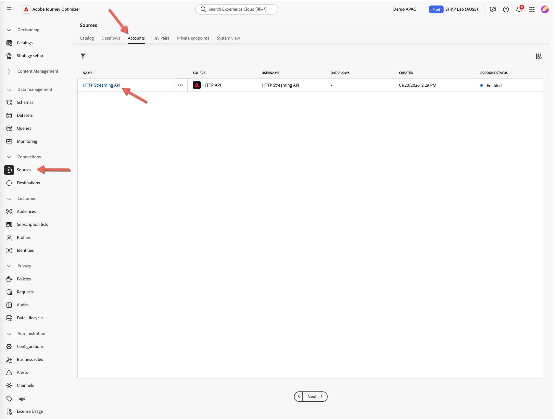This screenshot has width=554, height=419.
Task: Collapse the Customer section
Action: tap(9, 198)
